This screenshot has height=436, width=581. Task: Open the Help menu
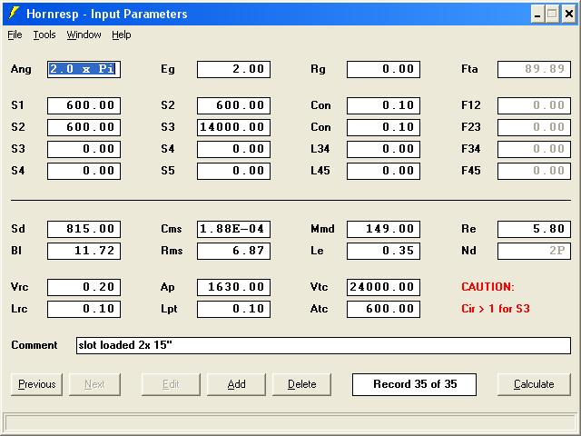point(122,35)
